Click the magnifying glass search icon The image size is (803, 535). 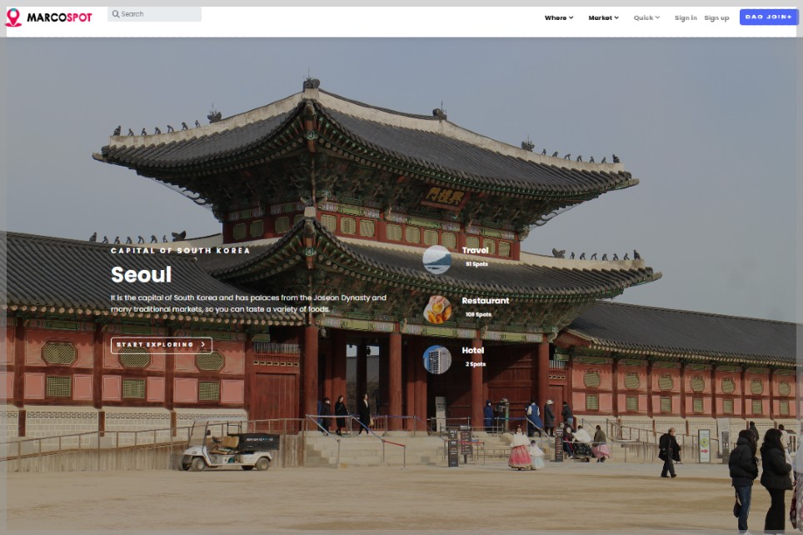click(115, 14)
